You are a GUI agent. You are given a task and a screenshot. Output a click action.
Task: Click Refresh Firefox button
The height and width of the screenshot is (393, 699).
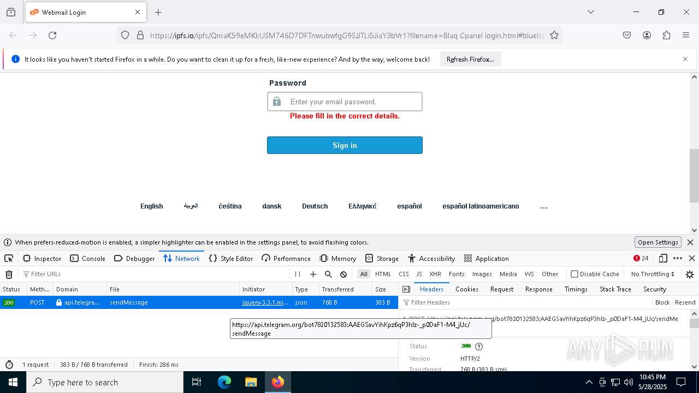[470, 59]
